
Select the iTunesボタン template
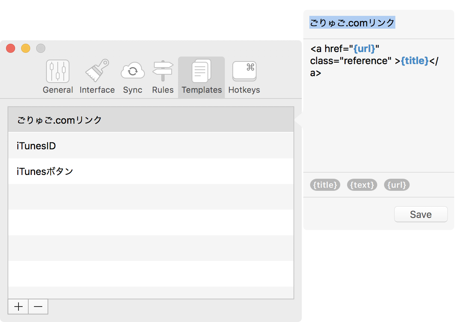coord(151,171)
